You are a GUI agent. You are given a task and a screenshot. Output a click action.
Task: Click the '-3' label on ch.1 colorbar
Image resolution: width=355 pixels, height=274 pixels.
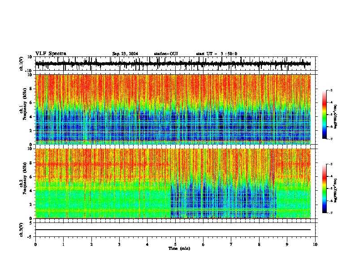[x=331, y=90]
